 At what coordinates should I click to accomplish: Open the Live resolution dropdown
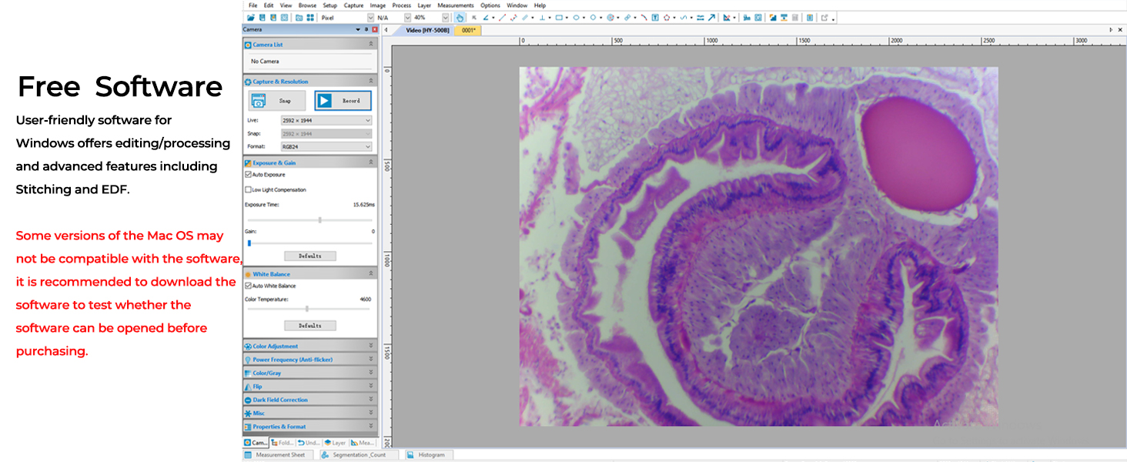pyautogui.click(x=367, y=120)
